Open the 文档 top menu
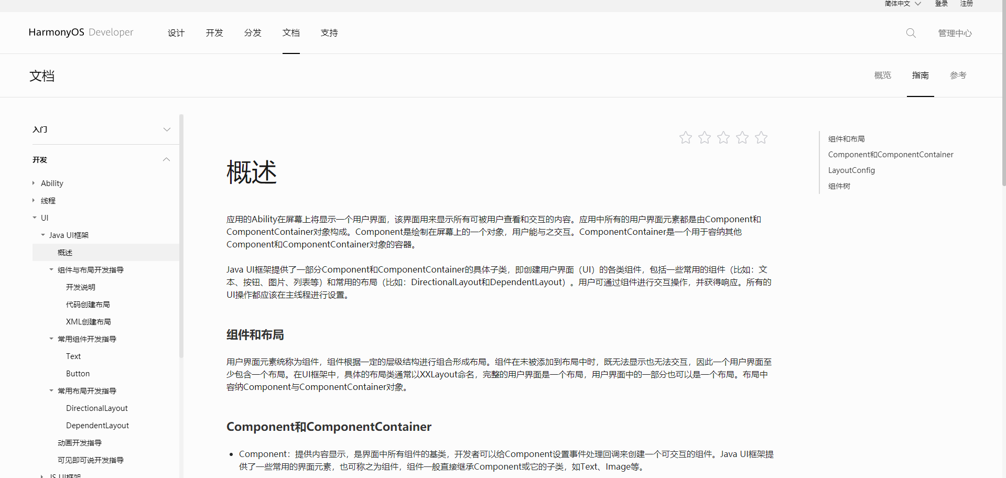This screenshot has width=1006, height=478. (x=291, y=33)
